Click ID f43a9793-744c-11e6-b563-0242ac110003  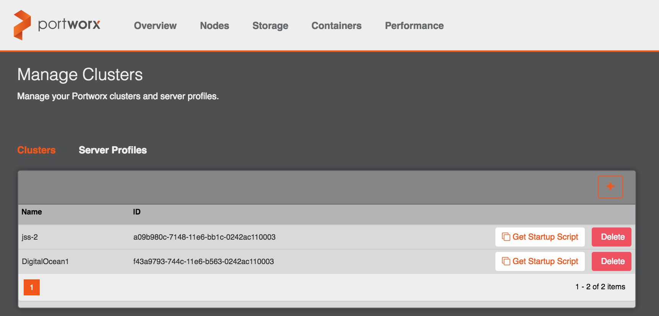(x=203, y=261)
